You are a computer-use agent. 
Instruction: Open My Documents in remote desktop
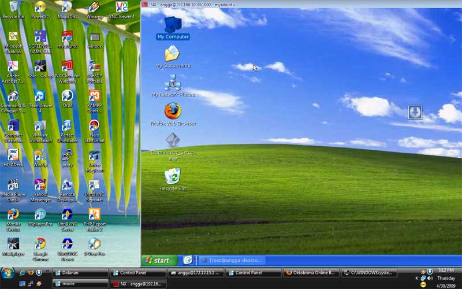click(173, 57)
